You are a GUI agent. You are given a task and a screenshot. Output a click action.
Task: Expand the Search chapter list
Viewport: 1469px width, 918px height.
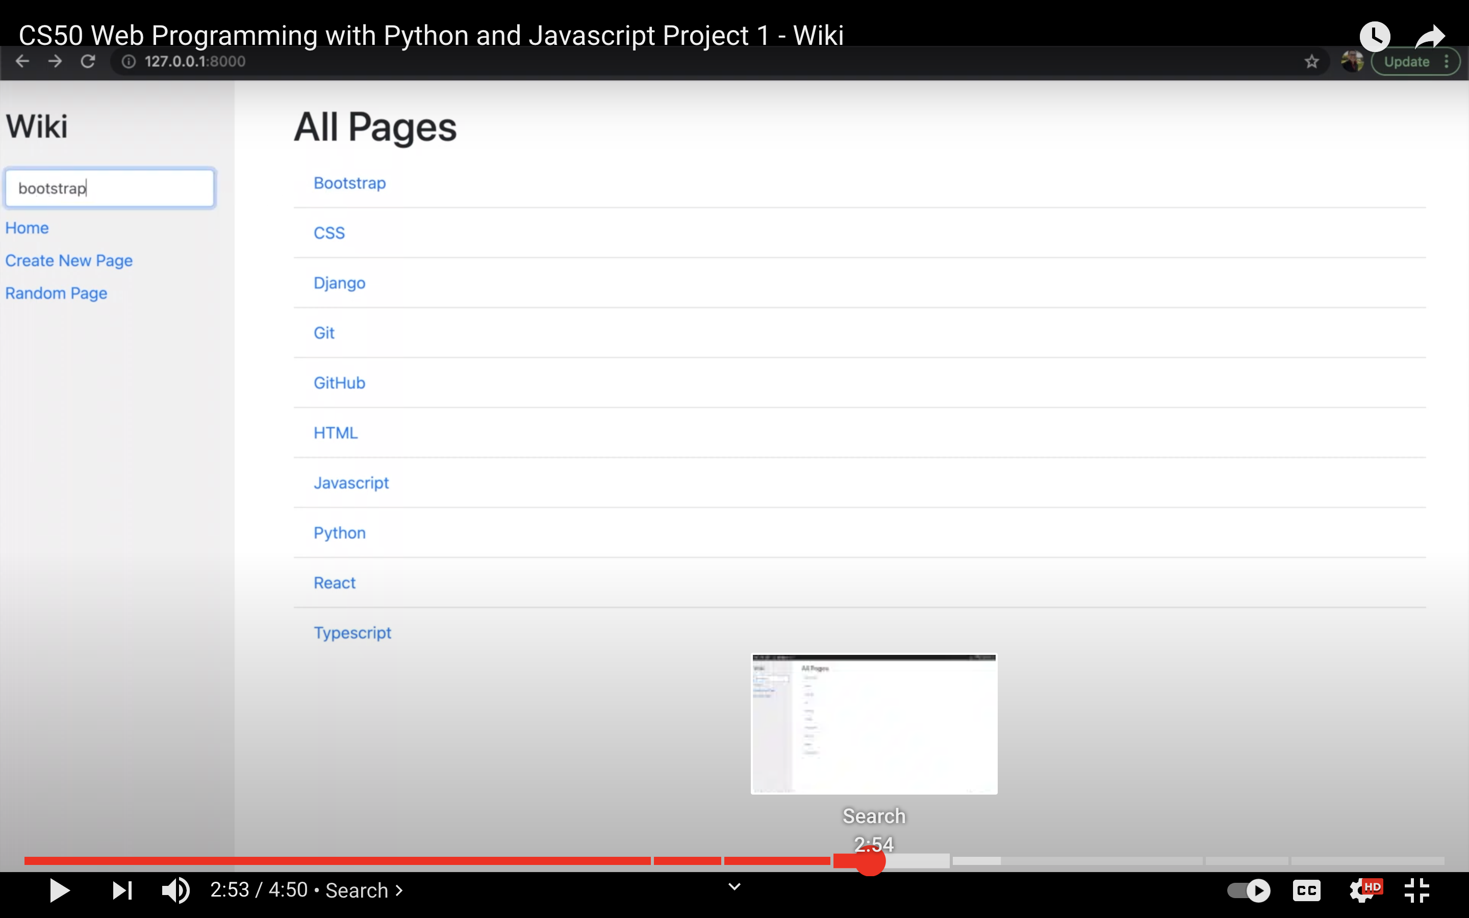coord(364,890)
